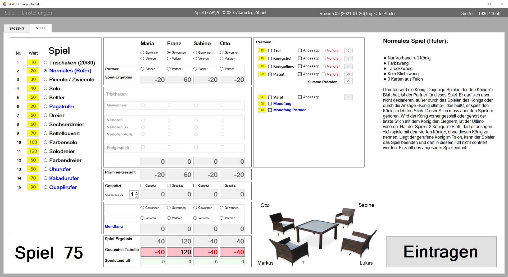
Task: Enable the Mondfang Partner checkbox
Action: [x=270, y=110]
